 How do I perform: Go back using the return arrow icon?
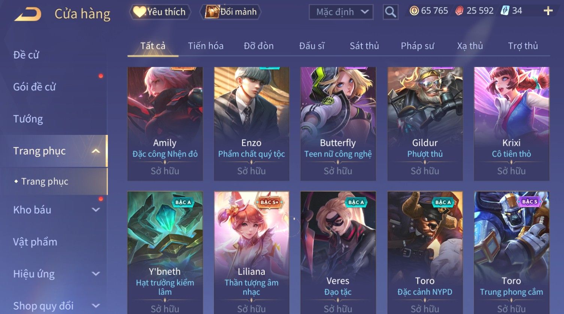28,15
